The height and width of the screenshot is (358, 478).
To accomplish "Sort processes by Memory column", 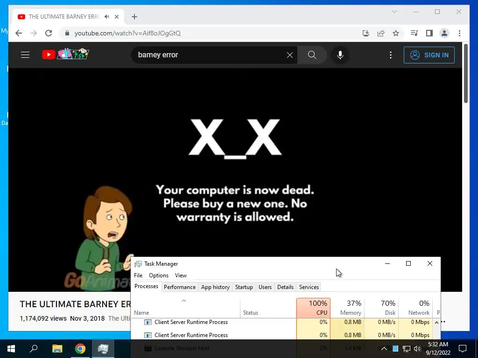I will [347, 308].
